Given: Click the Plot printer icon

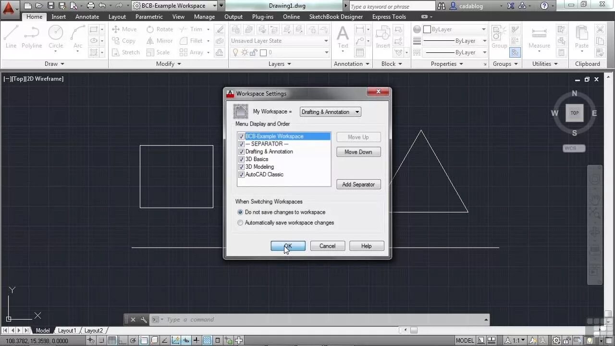Looking at the screenshot, I should click(x=90, y=6).
